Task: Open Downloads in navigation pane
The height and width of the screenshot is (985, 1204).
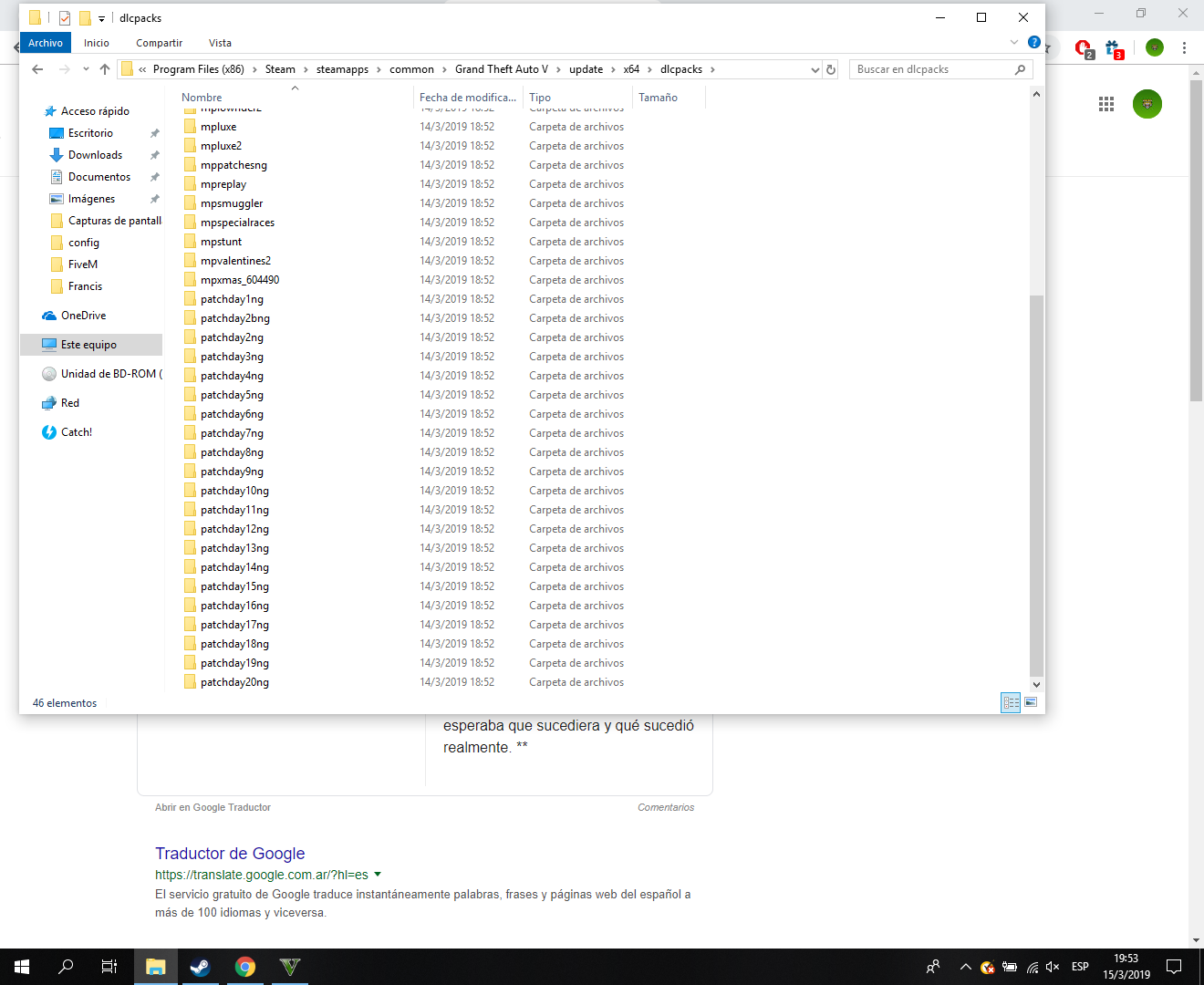Action: (95, 155)
